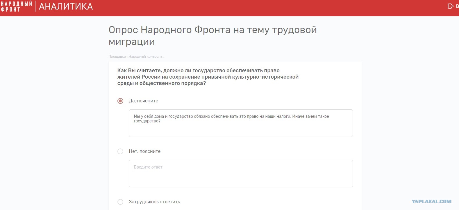Click the survey title about трудовой миграции

click(212, 36)
